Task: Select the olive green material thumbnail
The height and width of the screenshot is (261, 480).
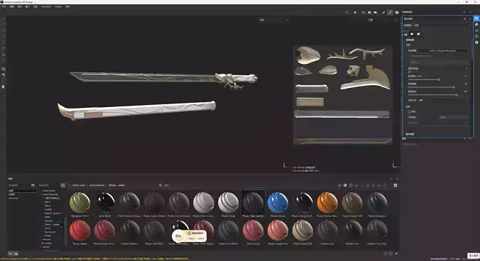Action: [x=80, y=202]
